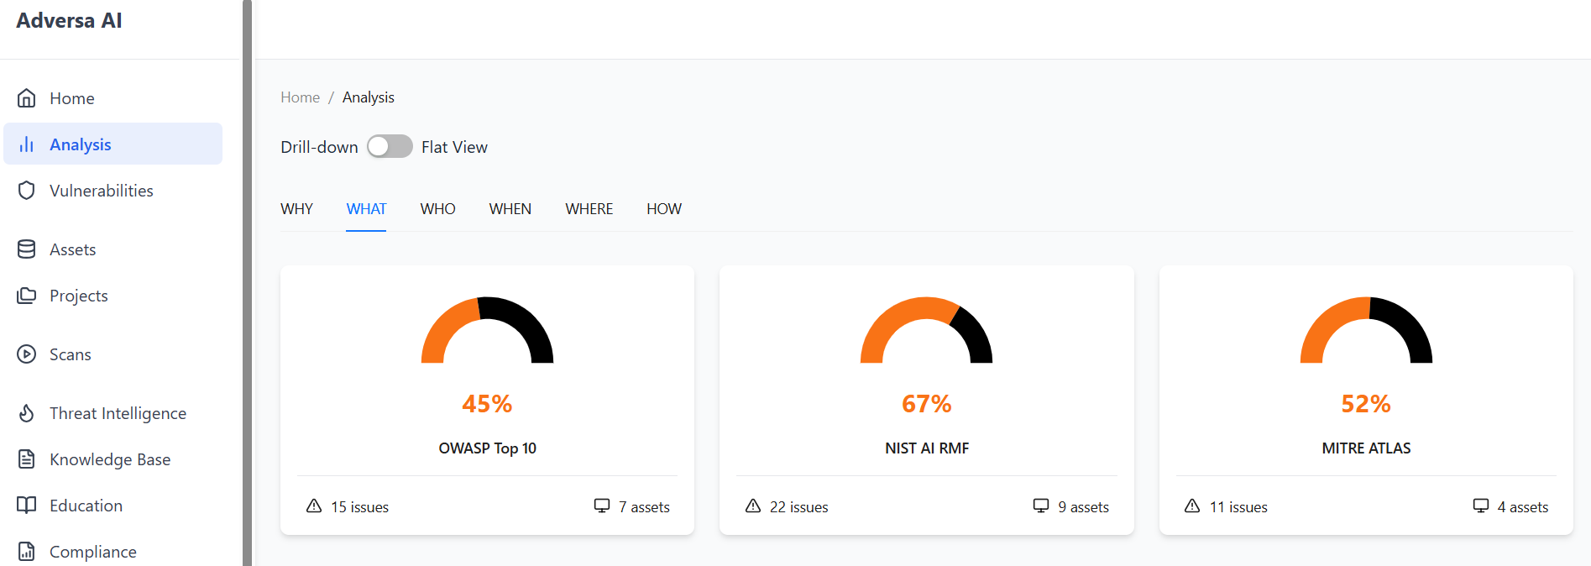Click the Knowledge Base document icon

pos(27,459)
